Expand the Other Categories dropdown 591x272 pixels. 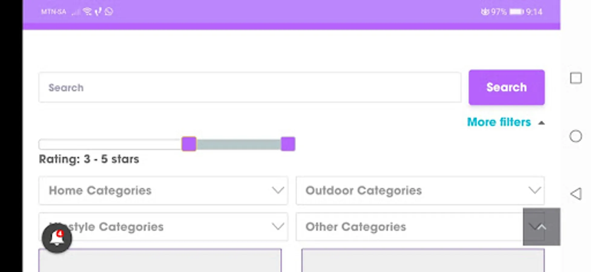pyautogui.click(x=409, y=227)
